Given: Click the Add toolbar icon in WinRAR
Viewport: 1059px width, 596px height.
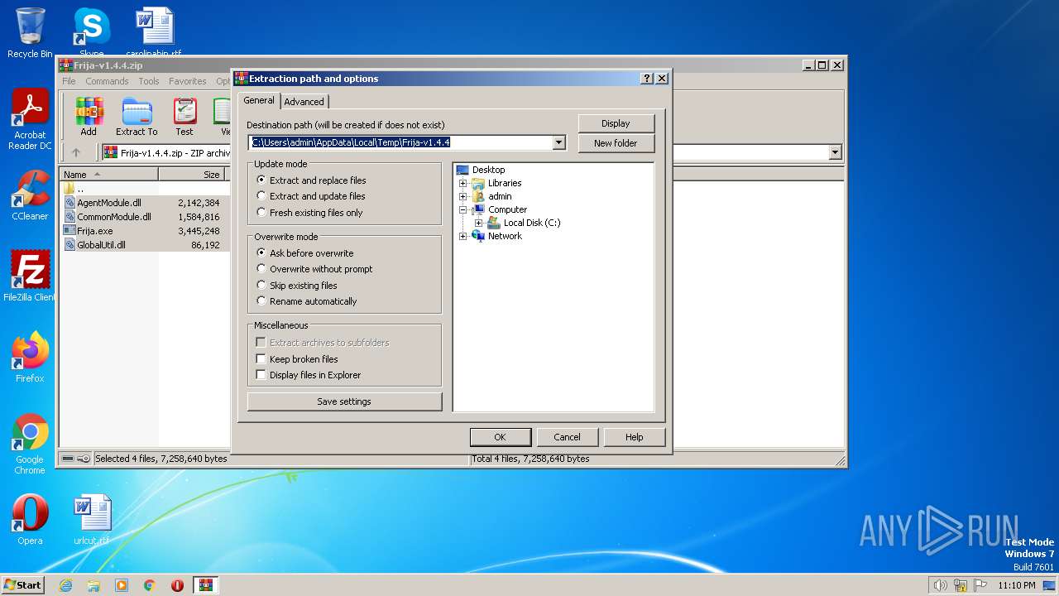Looking at the screenshot, I should (89, 117).
